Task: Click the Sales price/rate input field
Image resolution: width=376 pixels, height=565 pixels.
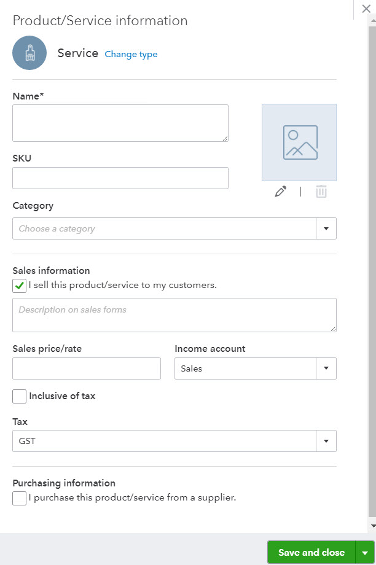Action: click(87, 368)
